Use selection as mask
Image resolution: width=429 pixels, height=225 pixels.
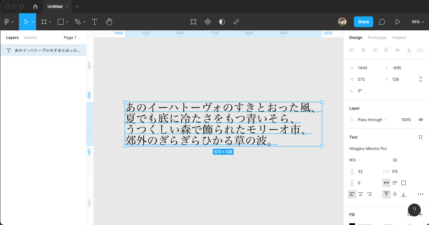[x=222, y=22]
